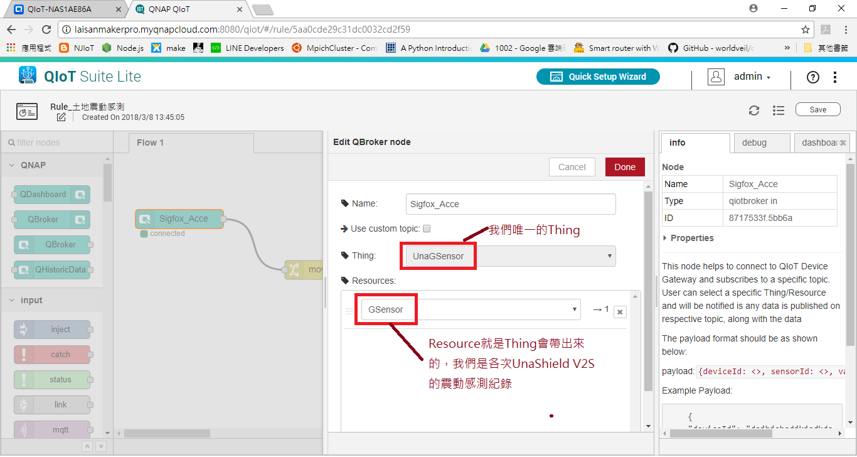Open a new browser tab
The height and width of the screenshot is (457, 857).
tap(262, 9)
